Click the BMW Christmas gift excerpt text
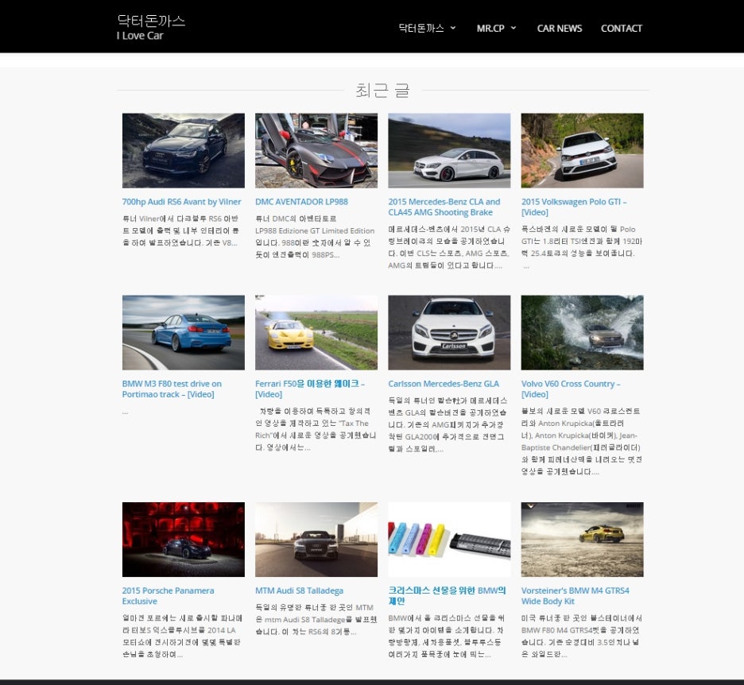The image size is (744, 685). click(447, 637)
